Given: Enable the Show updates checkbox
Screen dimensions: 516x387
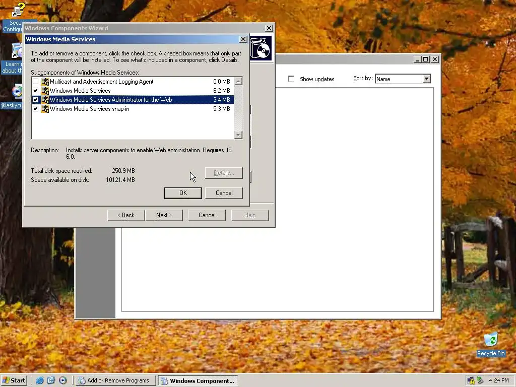Looking at the screenshot, I should click(291, 79).
